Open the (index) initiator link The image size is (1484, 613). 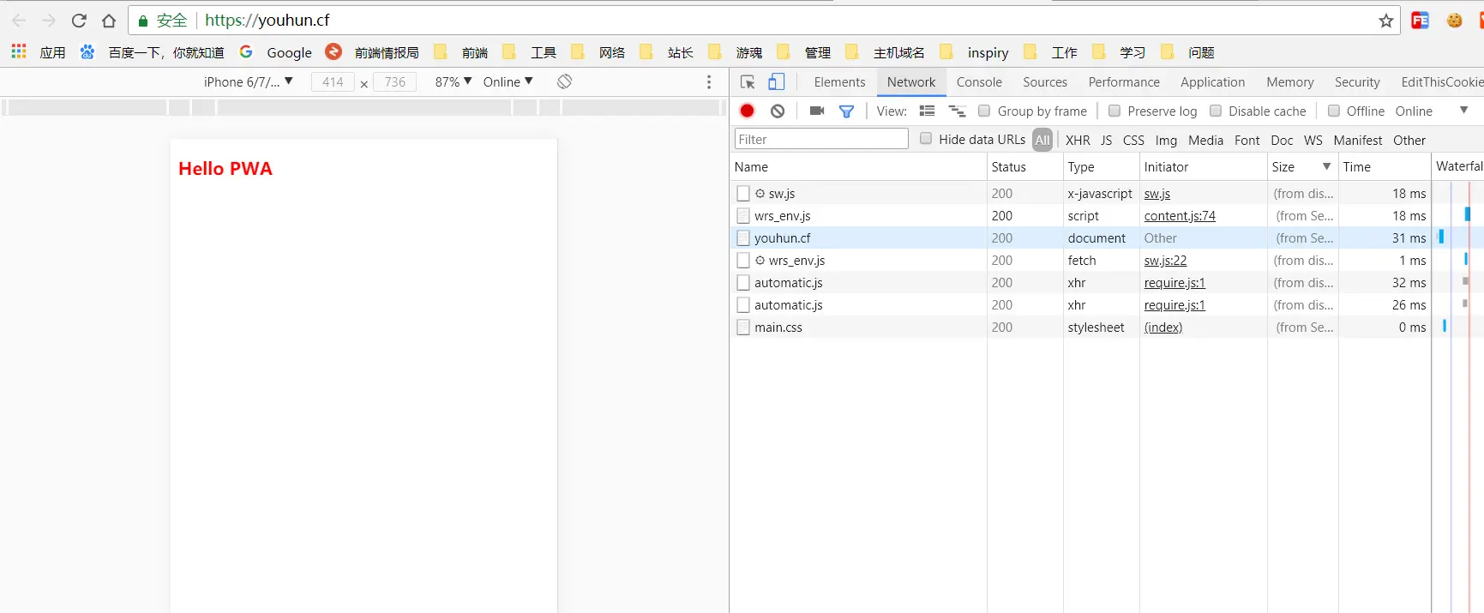[1163, 328]
